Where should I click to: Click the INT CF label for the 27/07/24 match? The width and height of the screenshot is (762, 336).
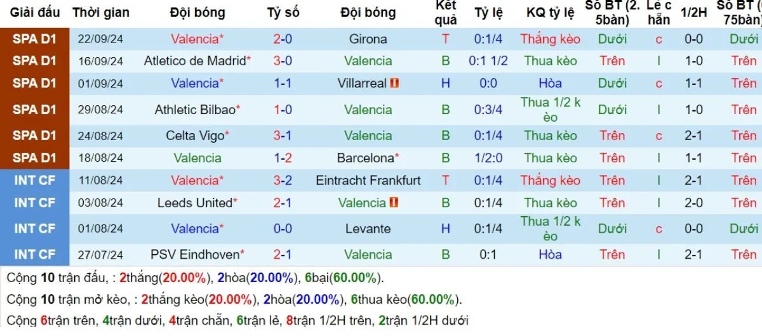(35, 254)
